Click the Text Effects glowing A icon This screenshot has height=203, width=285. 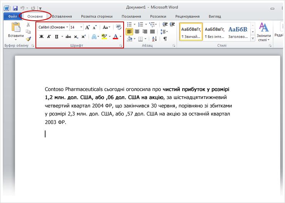pyautogui.click(x=94, y=37)
